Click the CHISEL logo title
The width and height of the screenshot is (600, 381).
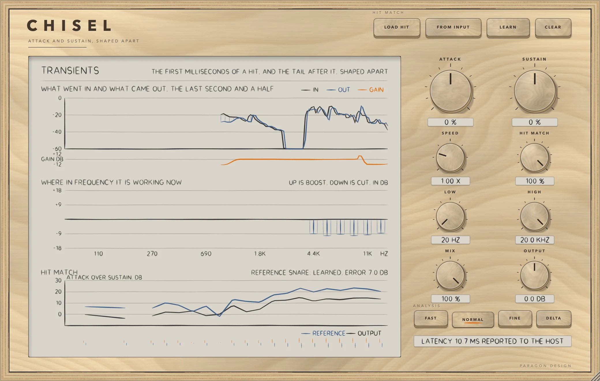click(x=69, y=26)
